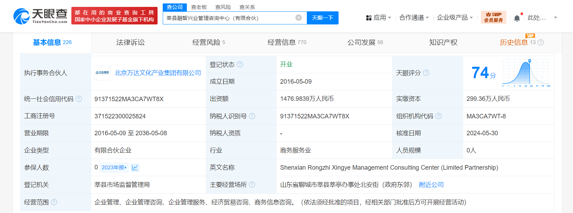Image resolution: width=573 pixels, height=213 pixels.
Task: Open the notification bell
Action: click(517, 18)
